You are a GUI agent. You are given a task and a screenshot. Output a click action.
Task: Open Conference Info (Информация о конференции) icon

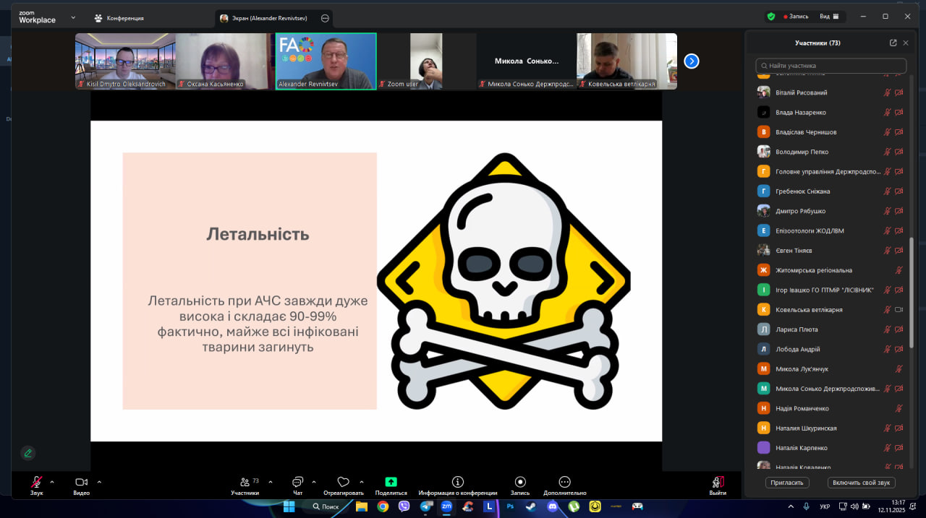coord(457,483)
